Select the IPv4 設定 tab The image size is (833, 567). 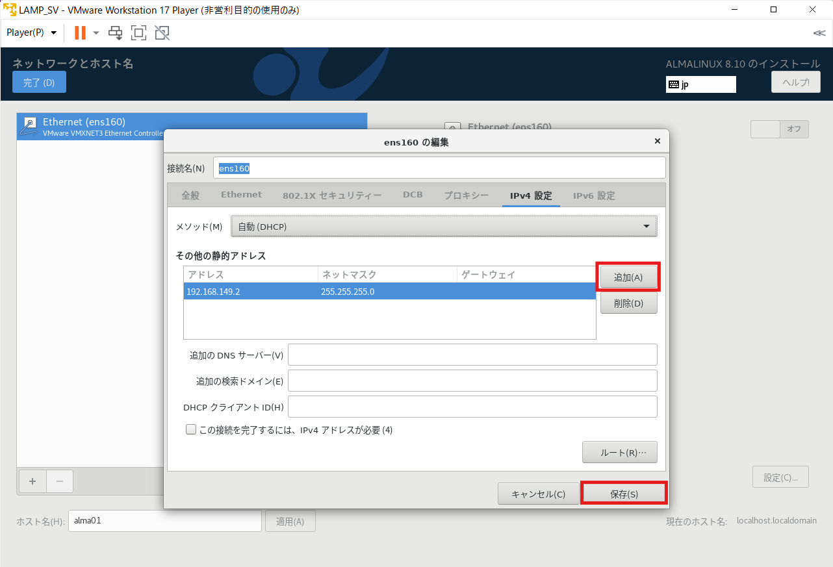pyautogui.click(x=531, y=195)
